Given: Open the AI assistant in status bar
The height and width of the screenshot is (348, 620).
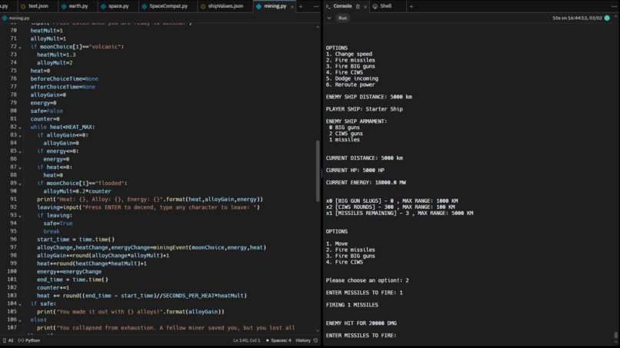Looking at the screenshot, I should [8, 340].
